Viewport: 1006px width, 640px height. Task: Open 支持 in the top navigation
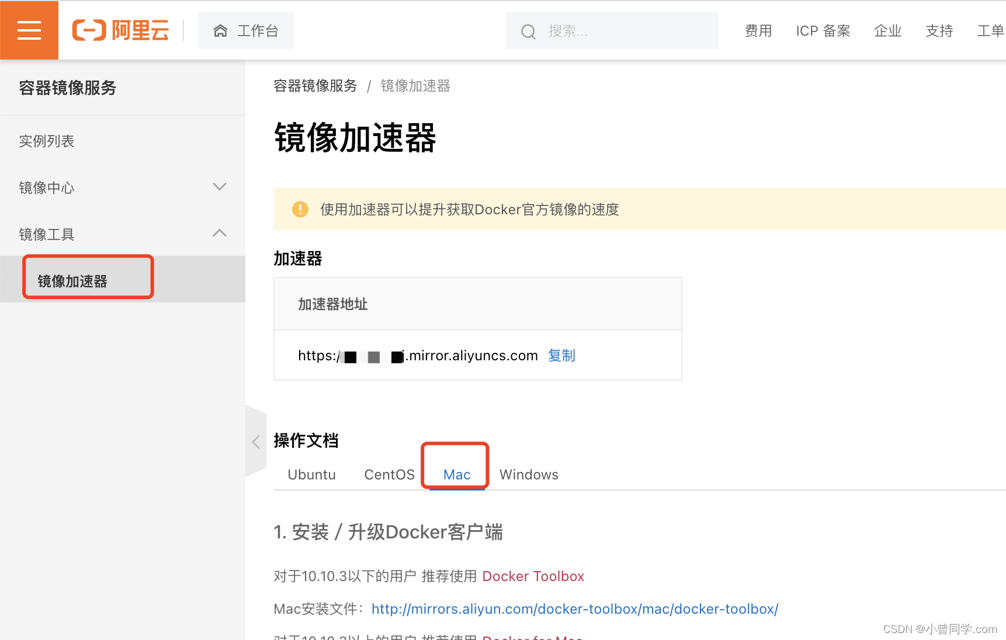click(x=939, y=31)
